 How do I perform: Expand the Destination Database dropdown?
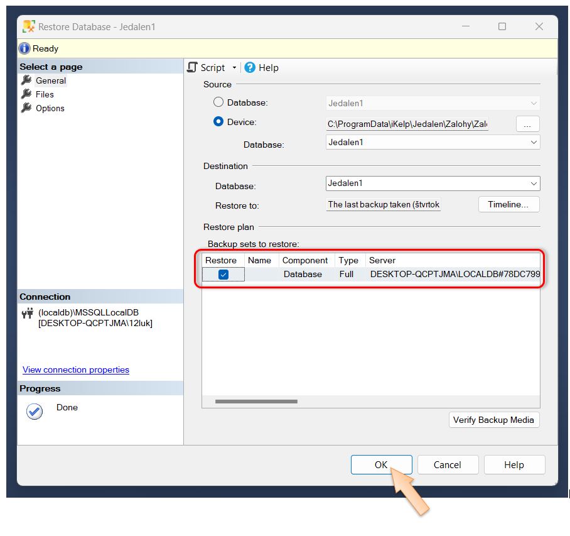[534, 183]
